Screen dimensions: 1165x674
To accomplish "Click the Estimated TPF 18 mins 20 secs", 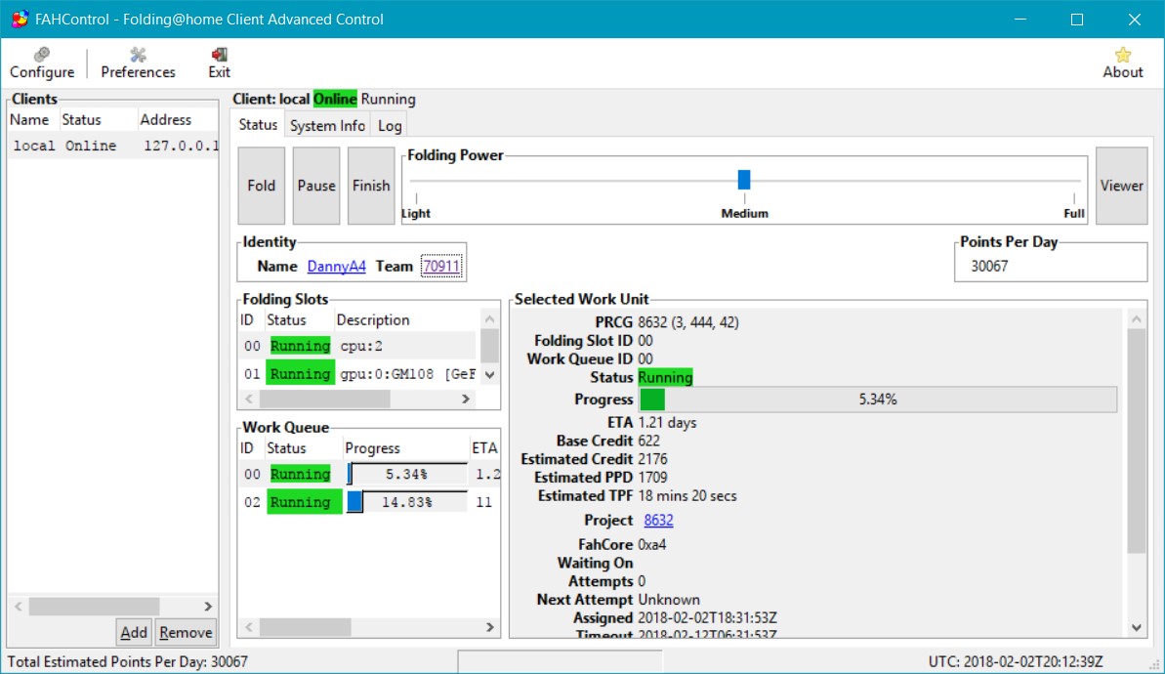I will point(687,495).
